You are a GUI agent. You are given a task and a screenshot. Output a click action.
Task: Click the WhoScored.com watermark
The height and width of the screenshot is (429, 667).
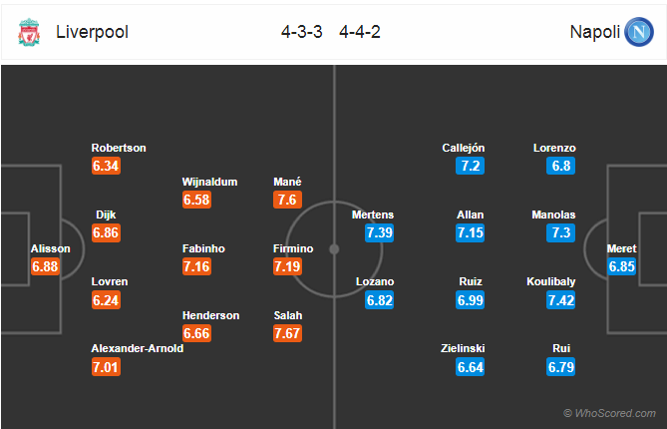tap(609, 413)
